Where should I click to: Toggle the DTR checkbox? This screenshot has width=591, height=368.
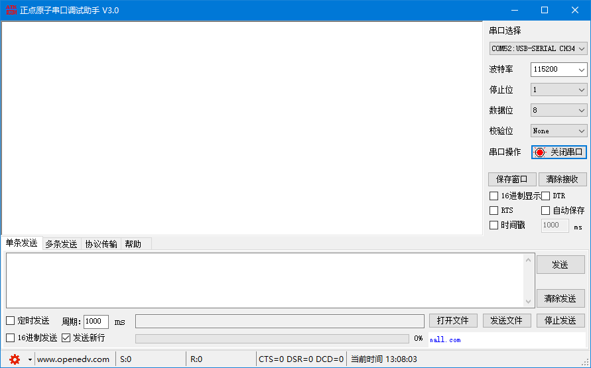pos(546,196)
